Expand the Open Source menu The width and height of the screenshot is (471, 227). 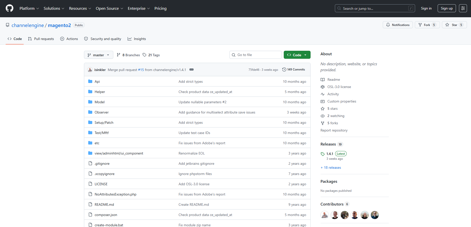[x=109, y=8]
